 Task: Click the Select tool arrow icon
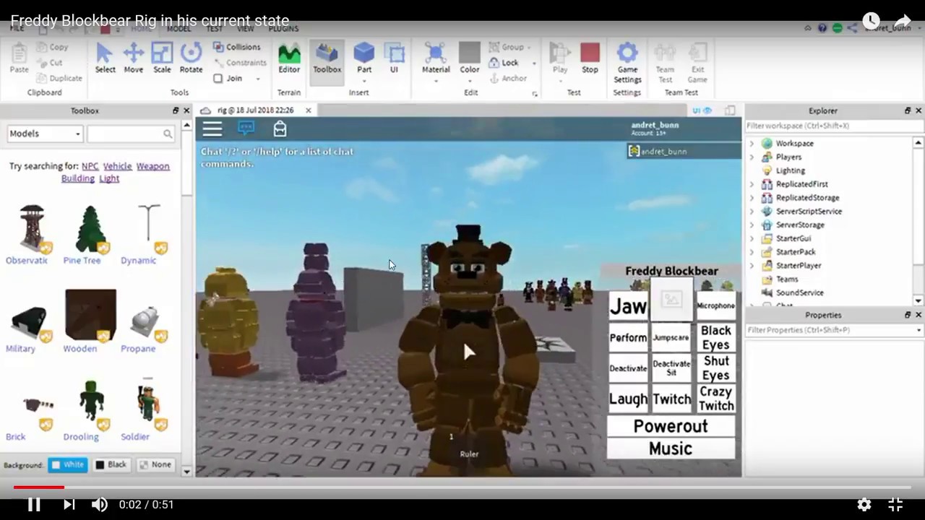click(x=105, y=53)
